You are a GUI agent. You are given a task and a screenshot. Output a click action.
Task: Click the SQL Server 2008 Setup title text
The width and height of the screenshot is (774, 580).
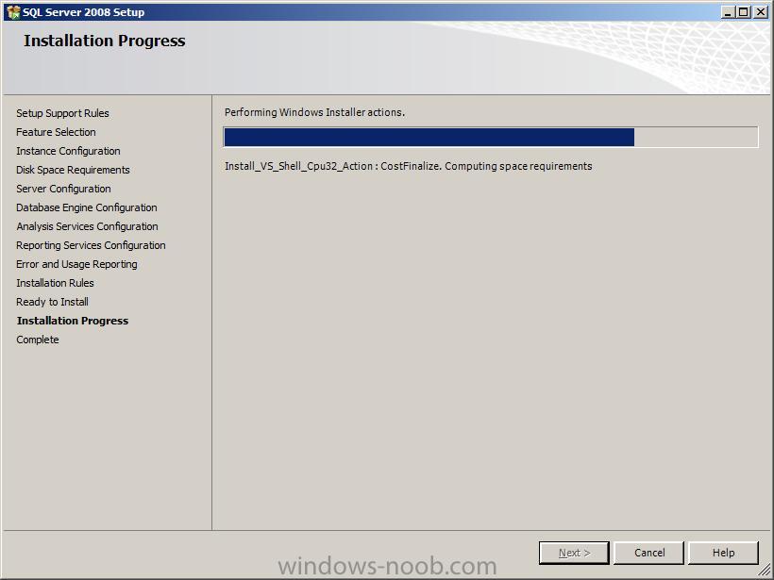(x=83, y=12)
